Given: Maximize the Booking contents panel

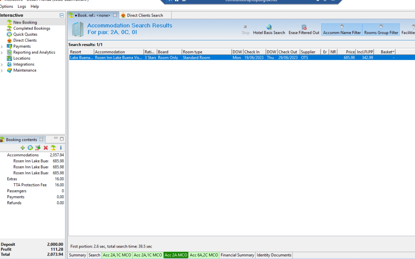Looking at the screenshot, I should pos(62,139).
